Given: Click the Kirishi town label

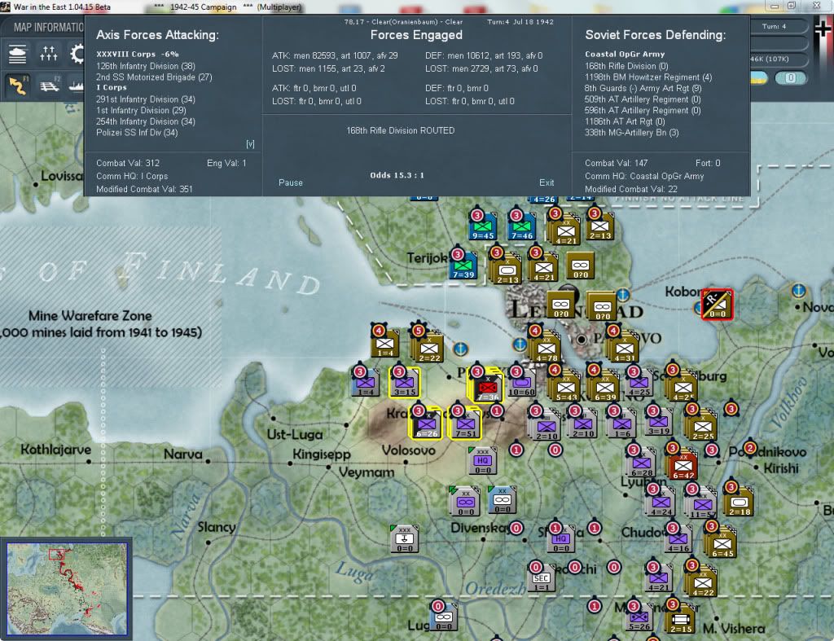Looking at the screenshot, I should (781, 468).
